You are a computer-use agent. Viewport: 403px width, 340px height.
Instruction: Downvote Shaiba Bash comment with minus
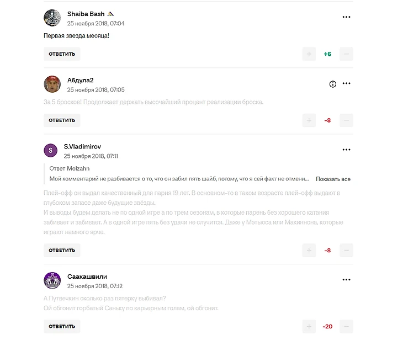click(346, 54)
